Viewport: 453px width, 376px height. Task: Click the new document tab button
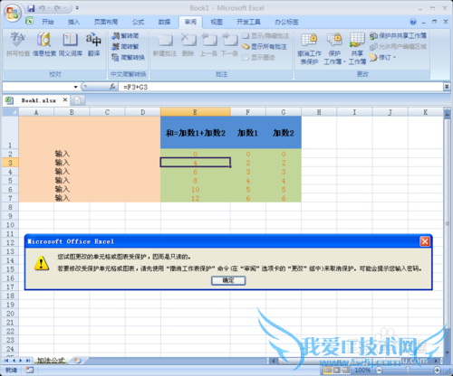pyautogui.click(x=78, y=100)
